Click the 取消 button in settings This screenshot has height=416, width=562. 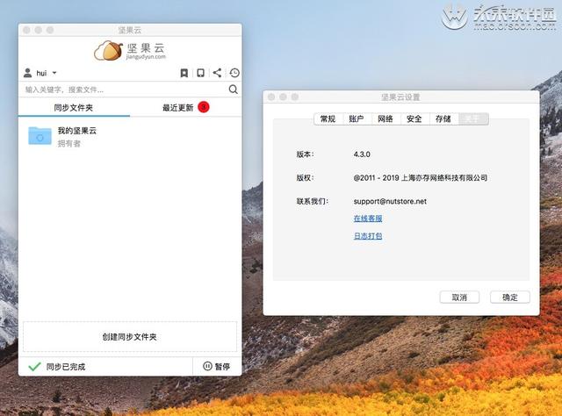click(459, 297)
